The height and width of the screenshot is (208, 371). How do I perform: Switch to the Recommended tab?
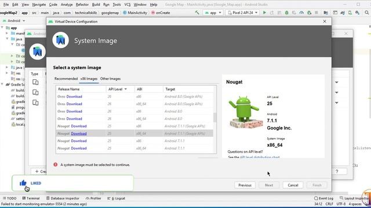[66, 79]
